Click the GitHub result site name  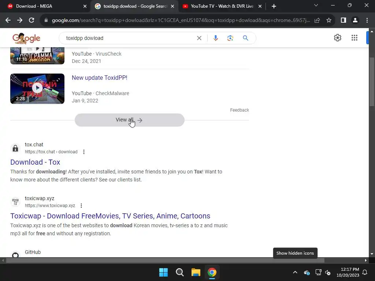tap(33, 252)
